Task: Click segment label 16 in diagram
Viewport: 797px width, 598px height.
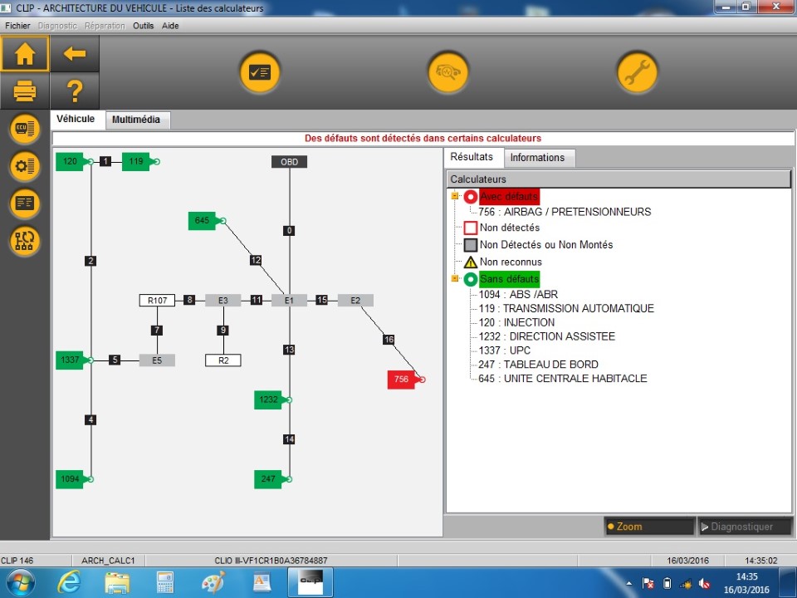Action: [389, 340]
